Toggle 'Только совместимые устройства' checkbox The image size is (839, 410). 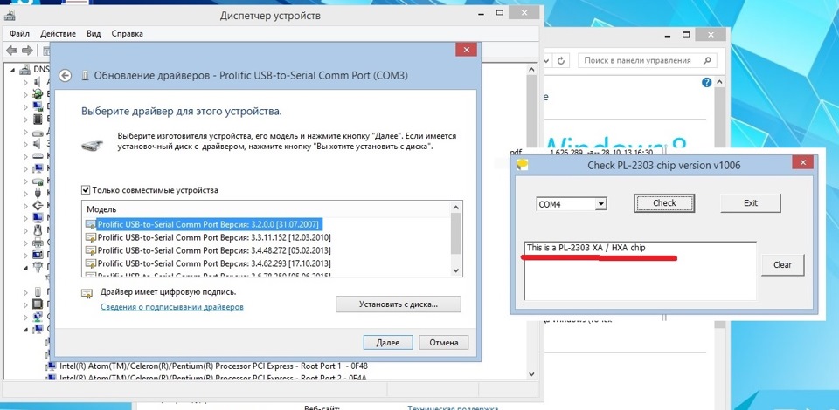[x=86, y=190]
